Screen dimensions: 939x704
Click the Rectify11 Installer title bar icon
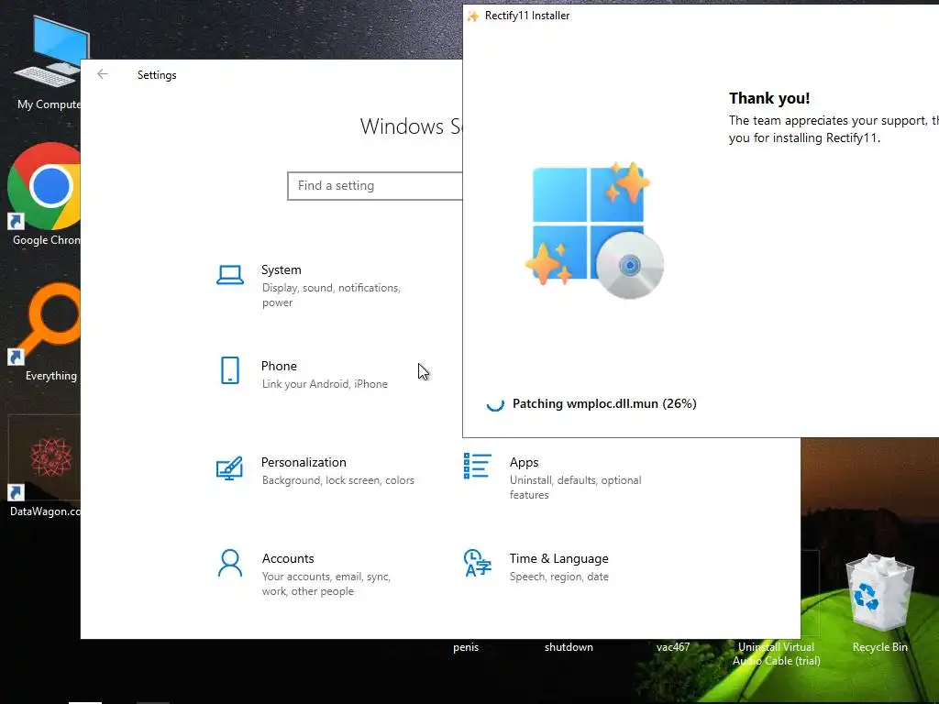pos(473,16)
